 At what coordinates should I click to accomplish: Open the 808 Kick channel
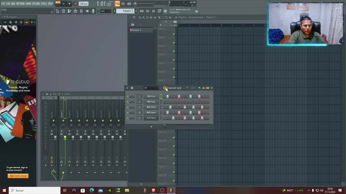coord(151,96)
